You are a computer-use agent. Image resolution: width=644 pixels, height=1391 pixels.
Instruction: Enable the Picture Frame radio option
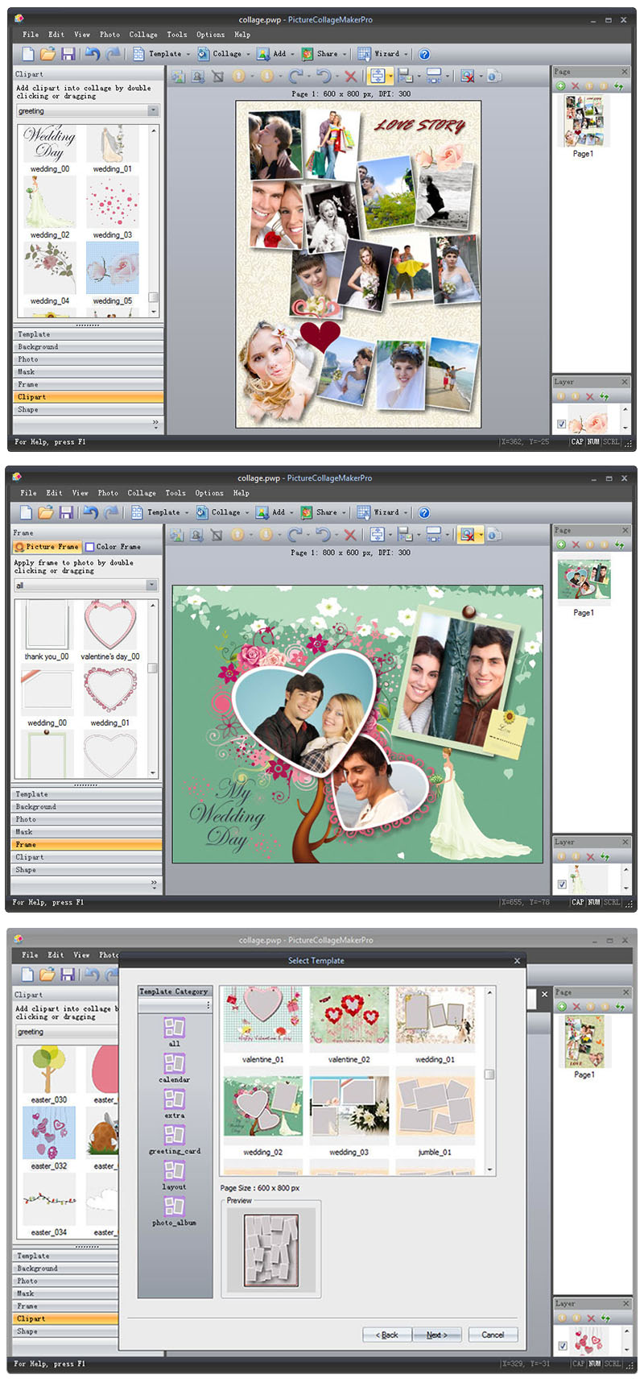click(x=19, y=547)
